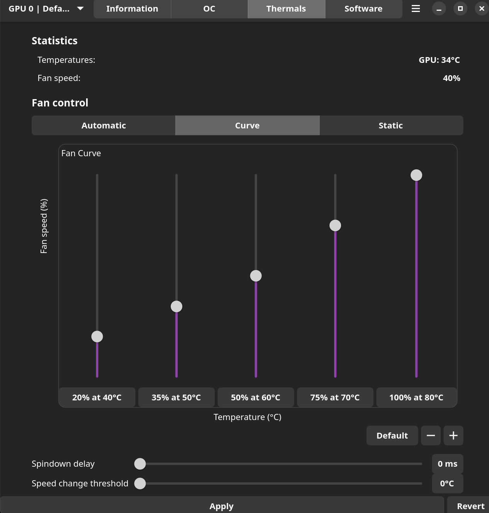The image size is (489, 513).
Task: Maximize the window
Action: point(460,8)
